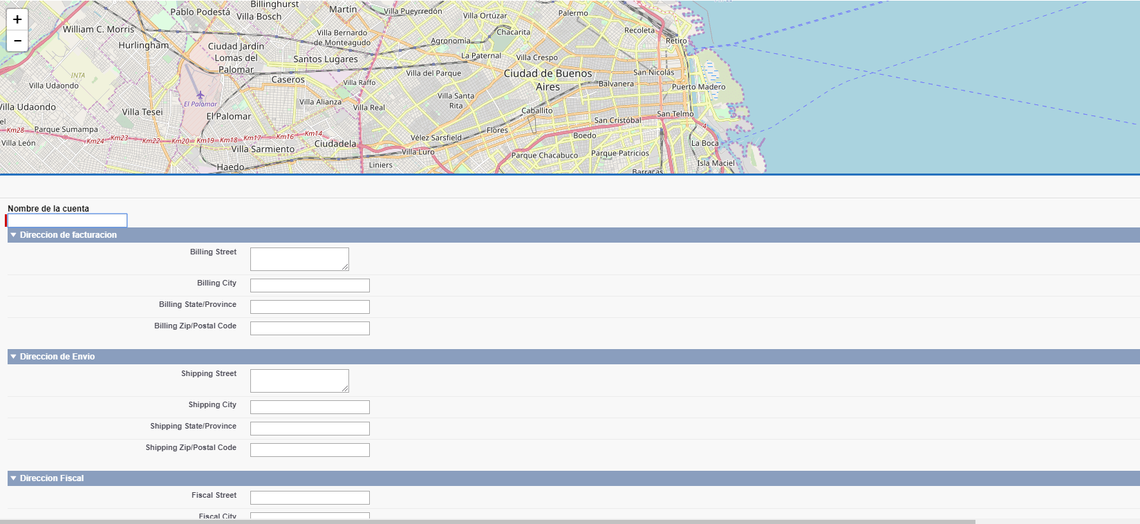Viewport: 1140px width, 524px height.
Task: Select the Shipping Zip/Postal Code field
Action: click(310, 450)
